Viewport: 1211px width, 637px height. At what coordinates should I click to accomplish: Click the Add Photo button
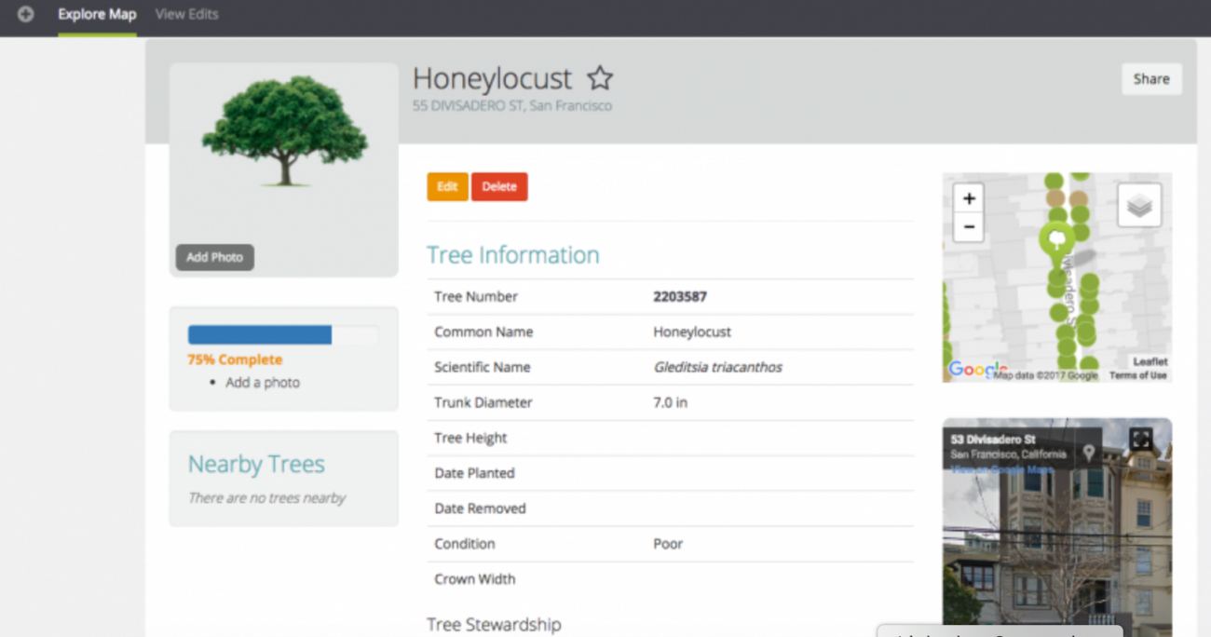point(214,257)
